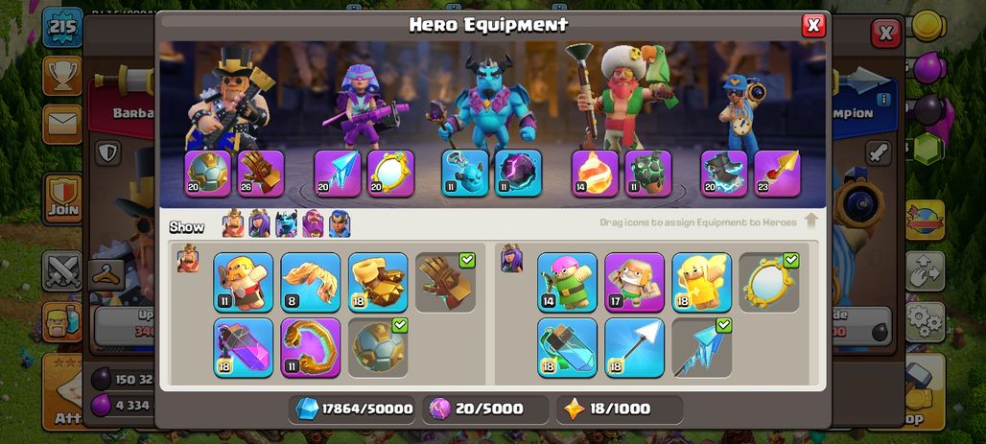
Task: Tap the Starry Ore counter 18/1000
Action: click(620, 409)
